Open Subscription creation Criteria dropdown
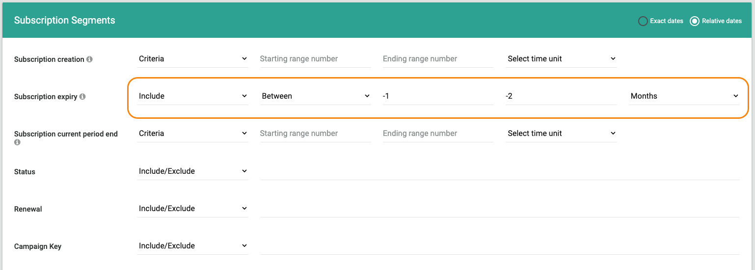Screen dimensions: 755x270 (x=192, y=59)
